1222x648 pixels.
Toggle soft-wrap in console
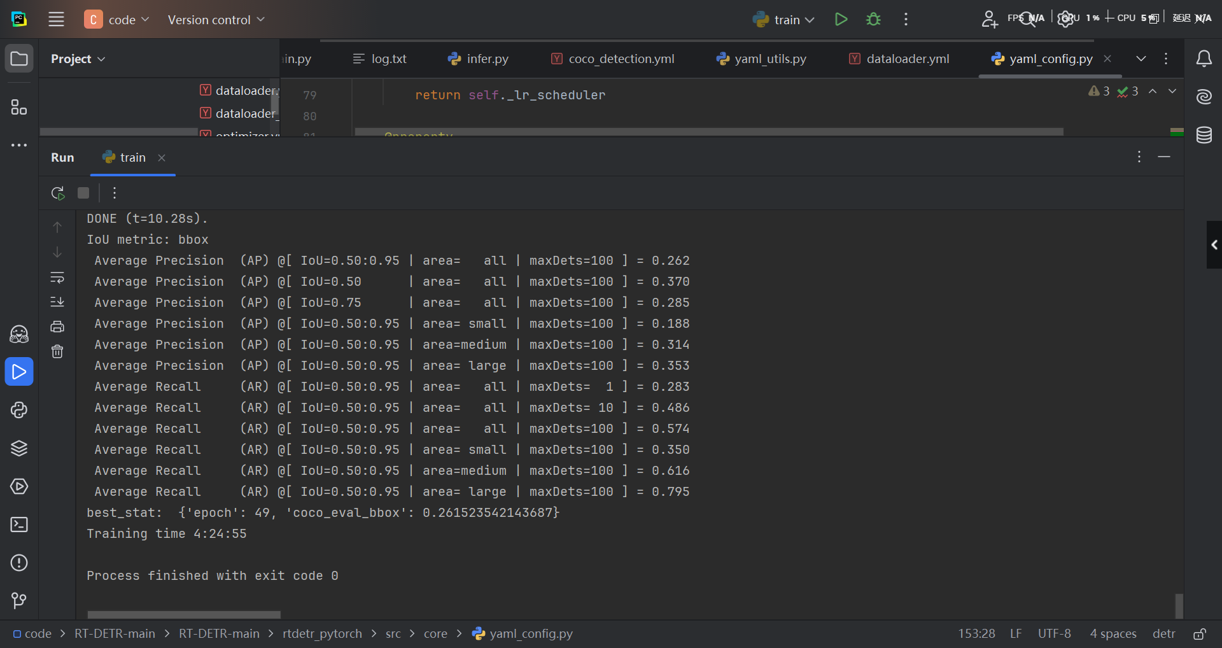(x=57, y=277)
